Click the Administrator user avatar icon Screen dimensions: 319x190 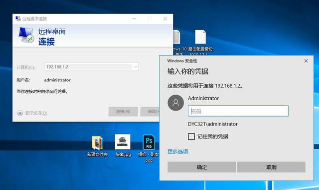coord(176,103)
